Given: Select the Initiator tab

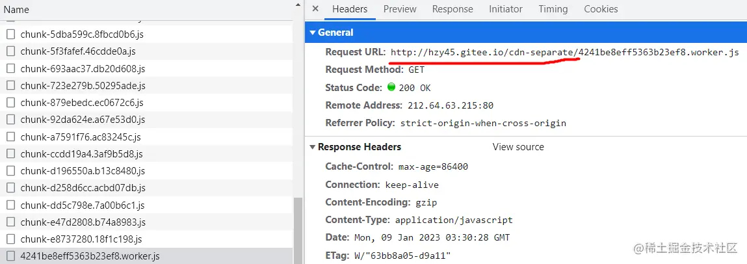Looking at the screenshot, I should (506, 9).
